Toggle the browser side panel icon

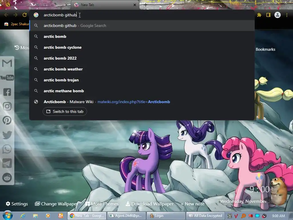268,15
